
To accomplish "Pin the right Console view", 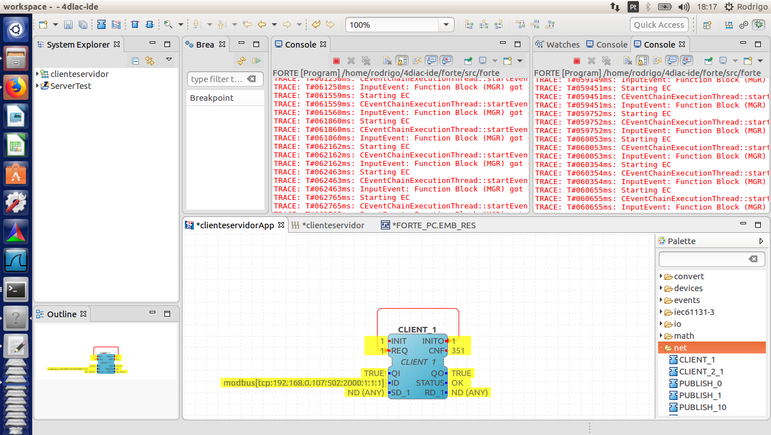I will point(709,61).
